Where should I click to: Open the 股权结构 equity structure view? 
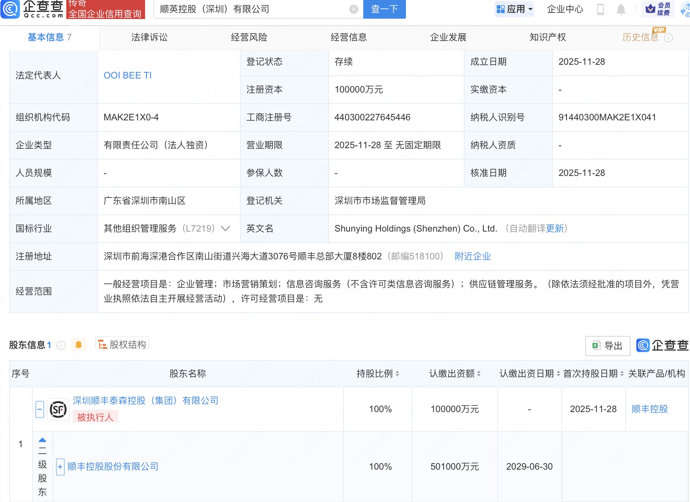[x=122, y=344]
